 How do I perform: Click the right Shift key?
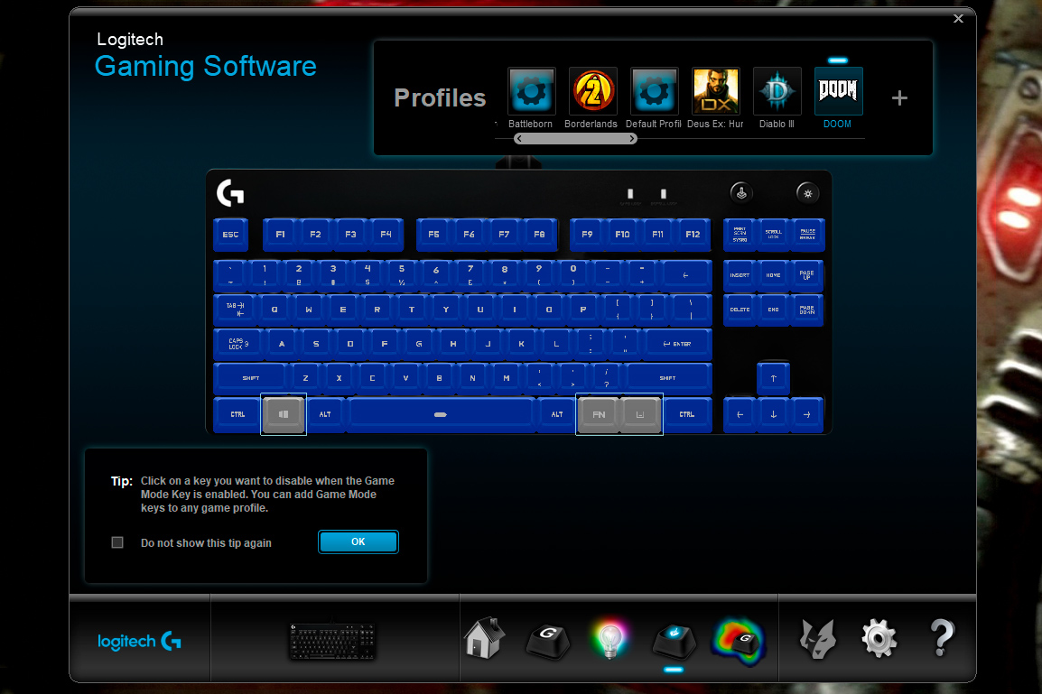668,378
